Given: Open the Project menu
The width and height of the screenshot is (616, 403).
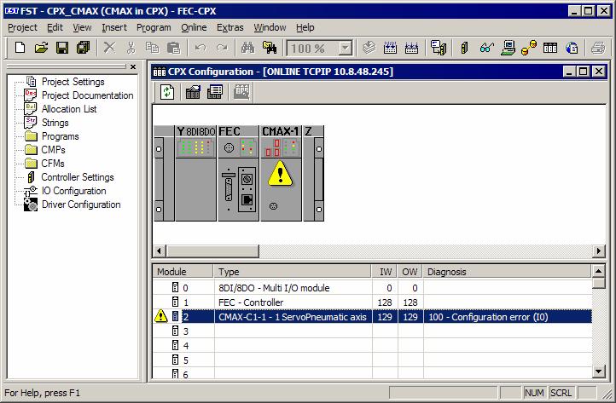Looking at the screenshot, I should pos(22,27).
